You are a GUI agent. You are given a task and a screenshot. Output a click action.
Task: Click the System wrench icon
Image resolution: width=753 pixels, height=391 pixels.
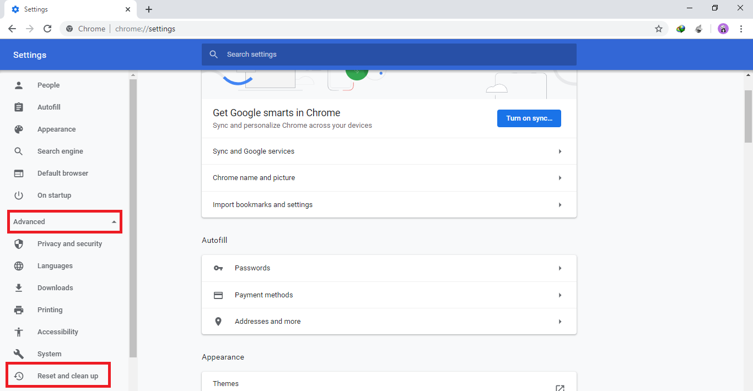(19, 354)
